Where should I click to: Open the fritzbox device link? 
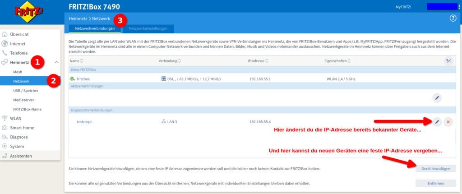point(83,79)
